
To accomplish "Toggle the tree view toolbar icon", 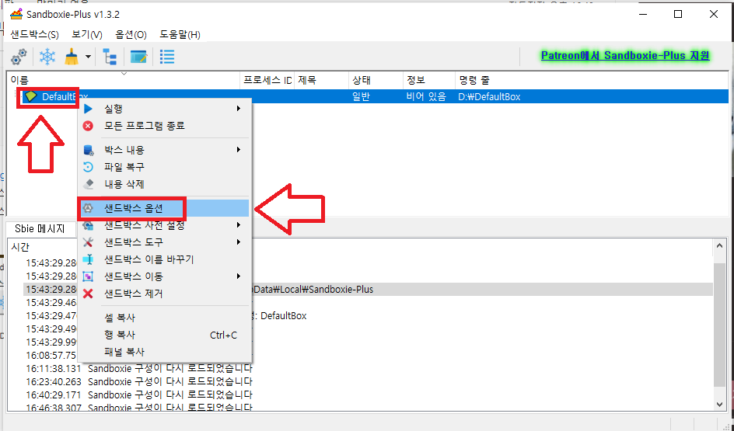I will [x=110, y=57].
